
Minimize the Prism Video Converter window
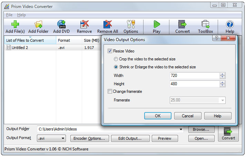click(x=215, y=5)
